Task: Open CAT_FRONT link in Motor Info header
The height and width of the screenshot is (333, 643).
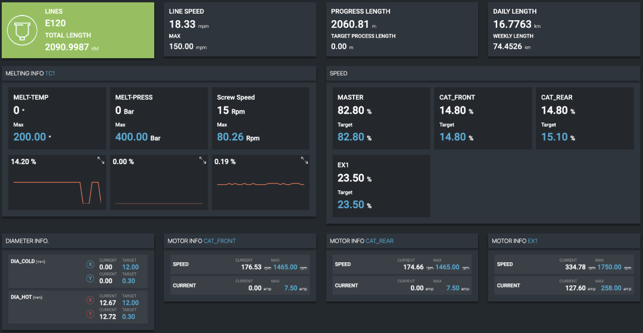Action: coord(219,241)
